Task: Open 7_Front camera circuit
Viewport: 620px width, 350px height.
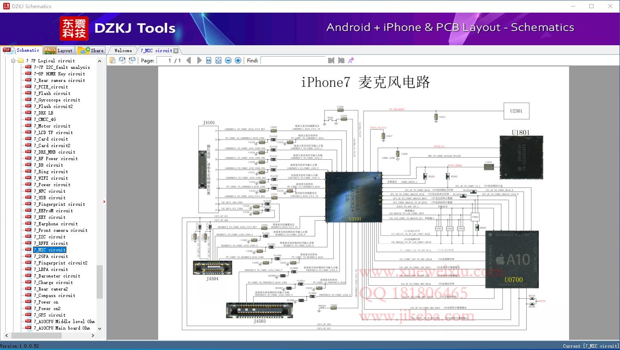Action: [x=61, y=230]
